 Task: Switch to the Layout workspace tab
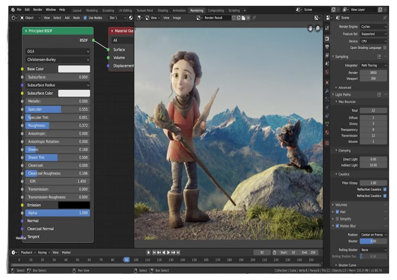77,11
